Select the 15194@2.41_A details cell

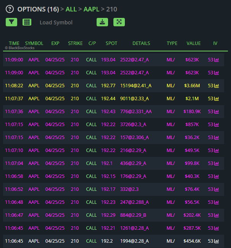[x=136, y=86]
